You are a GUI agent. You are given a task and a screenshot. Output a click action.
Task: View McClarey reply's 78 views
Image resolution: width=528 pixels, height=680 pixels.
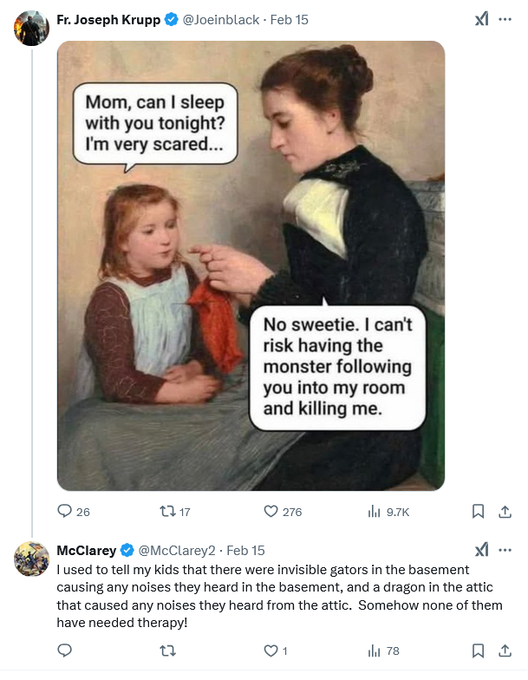(375, 651)
